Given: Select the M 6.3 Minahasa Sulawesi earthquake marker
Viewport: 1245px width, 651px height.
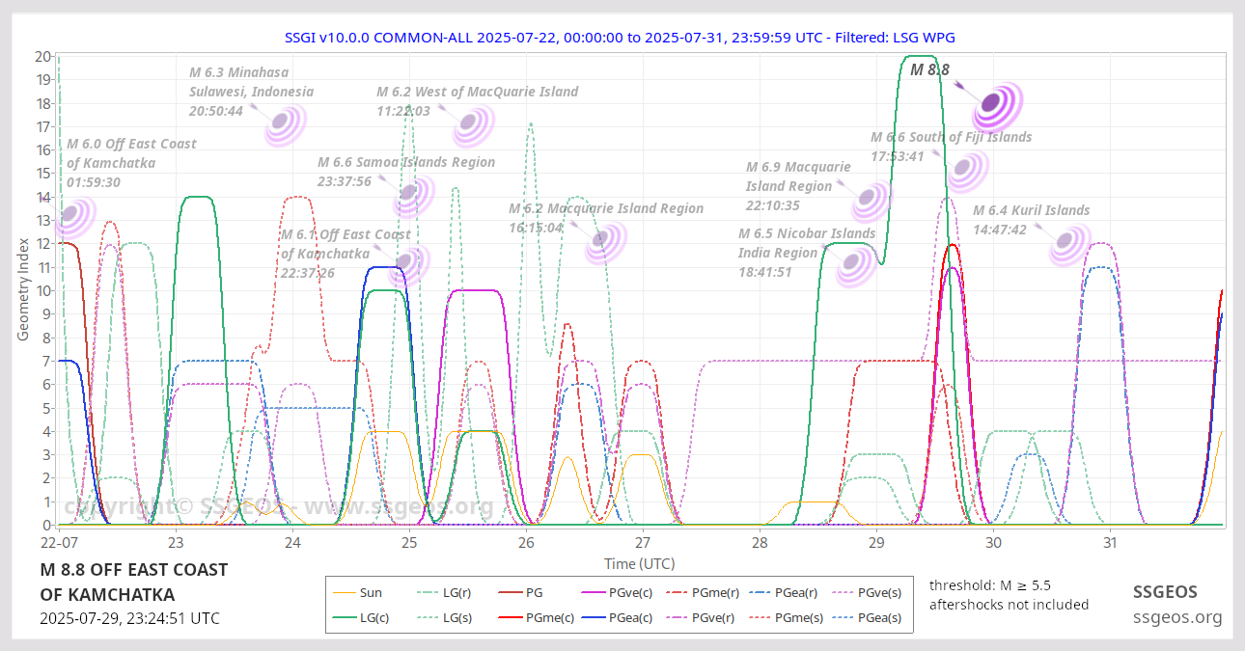Looking at the screenshot, I should (285, 124).
